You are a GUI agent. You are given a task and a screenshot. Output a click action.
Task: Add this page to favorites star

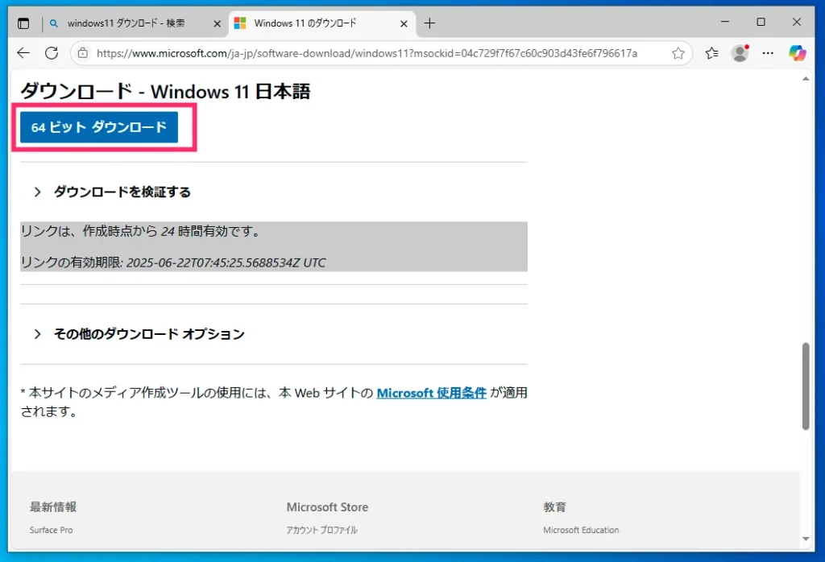pos(678,53)
